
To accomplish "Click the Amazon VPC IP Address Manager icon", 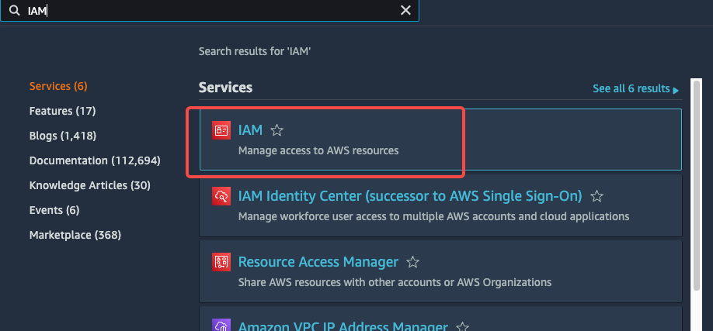I will [x=221, y=325].
